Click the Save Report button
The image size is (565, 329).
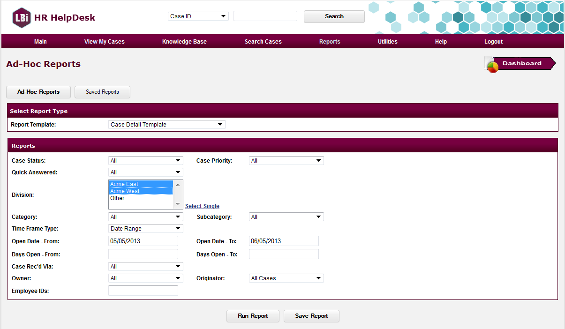pyautogui.click(x=311, y=316)
